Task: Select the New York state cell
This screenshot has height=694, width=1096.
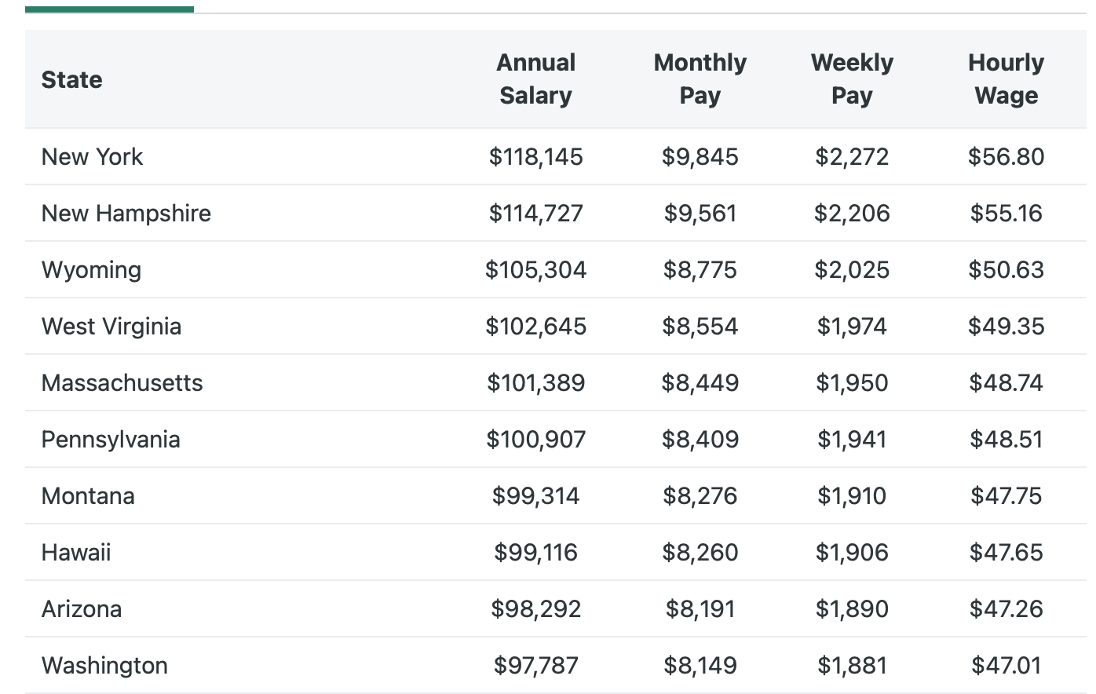Action: 92,156
